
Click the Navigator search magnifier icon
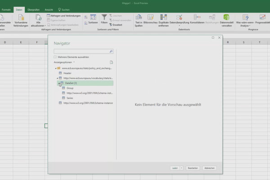111,51
